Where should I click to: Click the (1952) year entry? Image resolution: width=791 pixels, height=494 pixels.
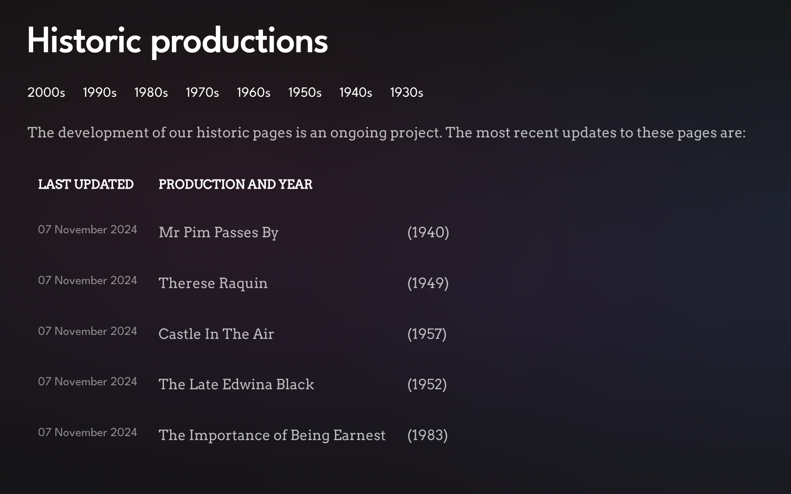(x=427, y=384)
